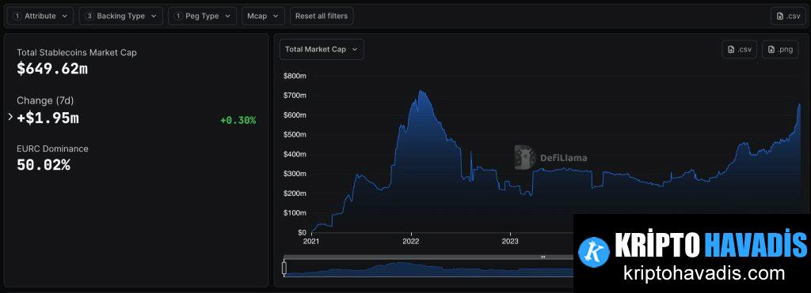Viewport: 811px width, 293px height.
Task: Download chart data as .csv
Action: point(740,50)
